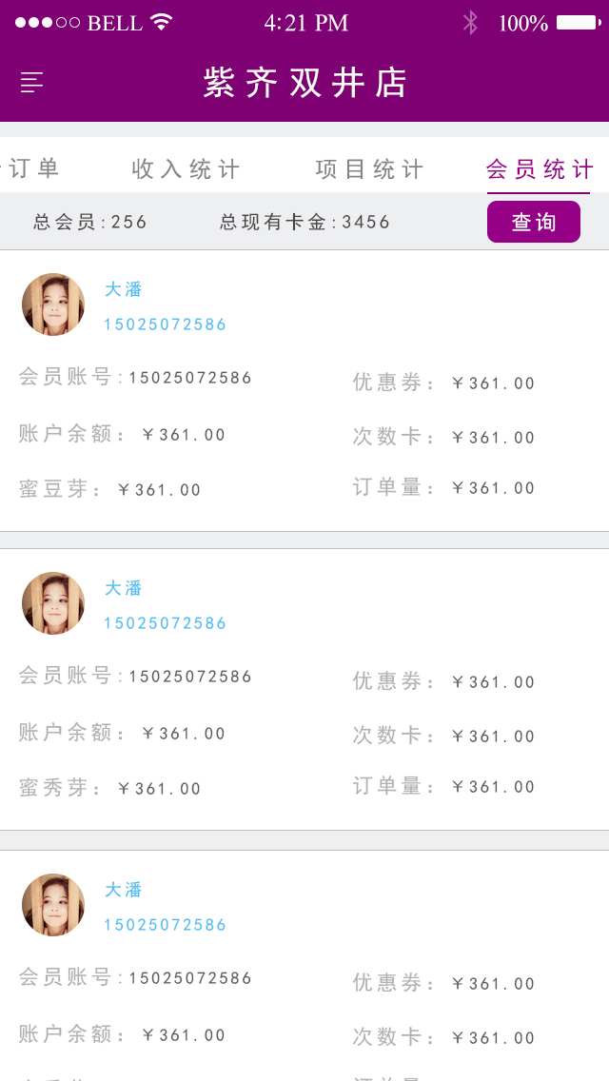
Task: Select the 会员统计 tab
Action: click(540, 169)
